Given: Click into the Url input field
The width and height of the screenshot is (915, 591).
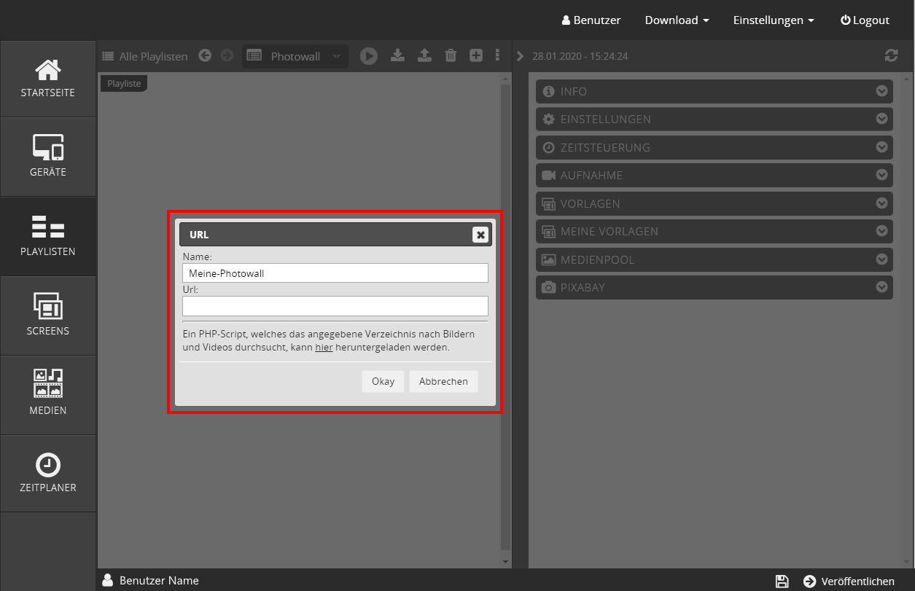Looking at the screenshot, I should (335, 305).
